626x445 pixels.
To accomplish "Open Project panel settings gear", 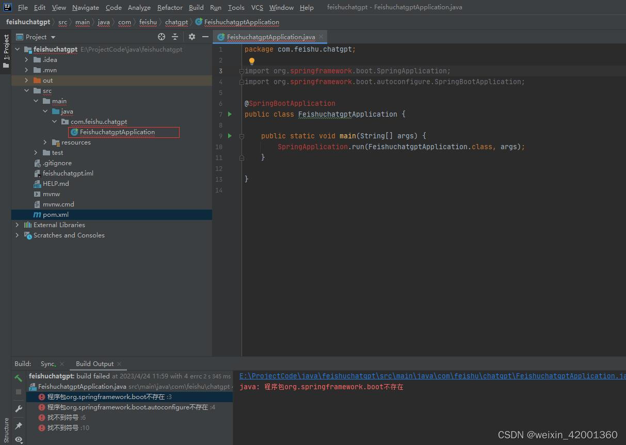I will click(x=192, y=37).
